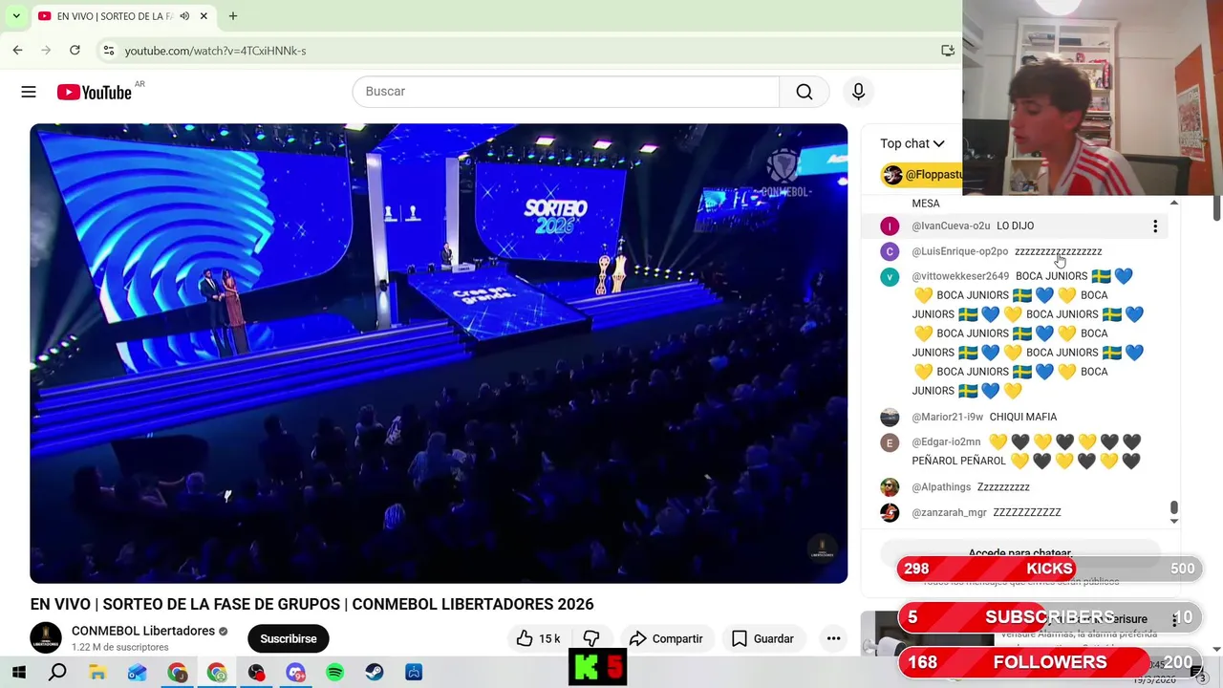Click the search magnifier button
Screen dimensions: 1223x688
point(805,92)
